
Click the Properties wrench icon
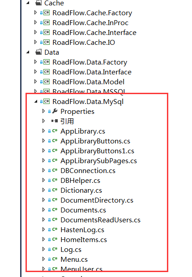(x=55, y=111)
